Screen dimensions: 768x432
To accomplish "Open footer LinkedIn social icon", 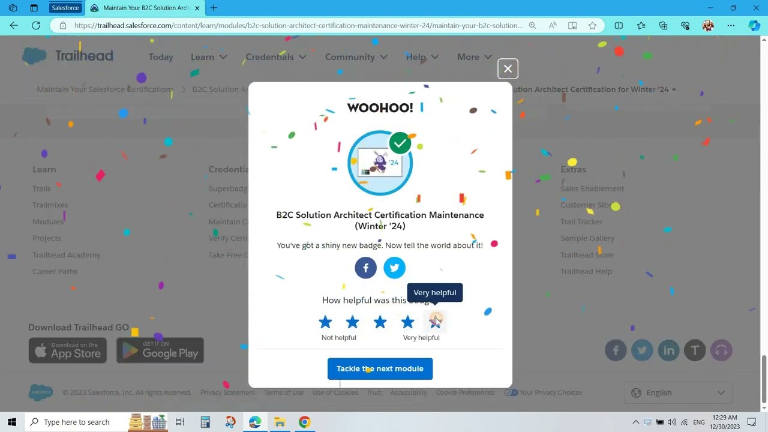I will click(668, 350).
